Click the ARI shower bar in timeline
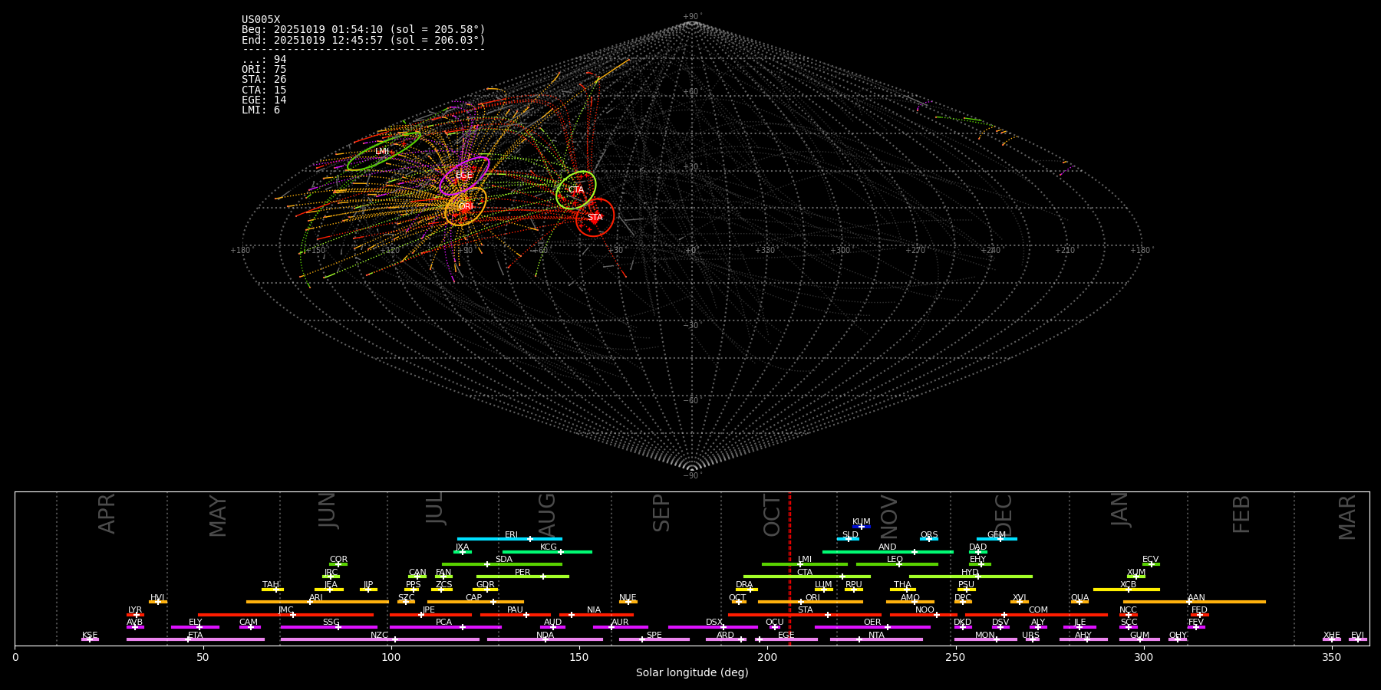 318,602
